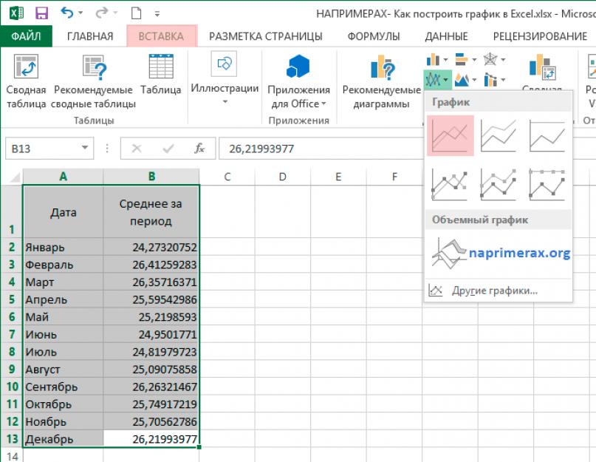Select the Февраль cell
Viewport: 596px width, 462px height.
click(63, 265)
